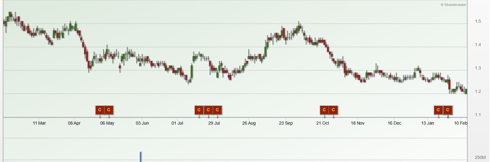Click the 250M volume axis label

tap(480, 157)
